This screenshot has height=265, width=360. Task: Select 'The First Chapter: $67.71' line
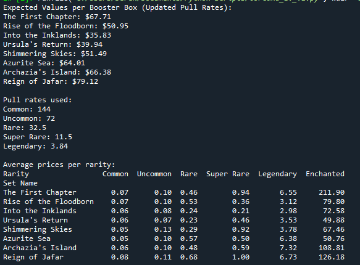pos(57,17)
